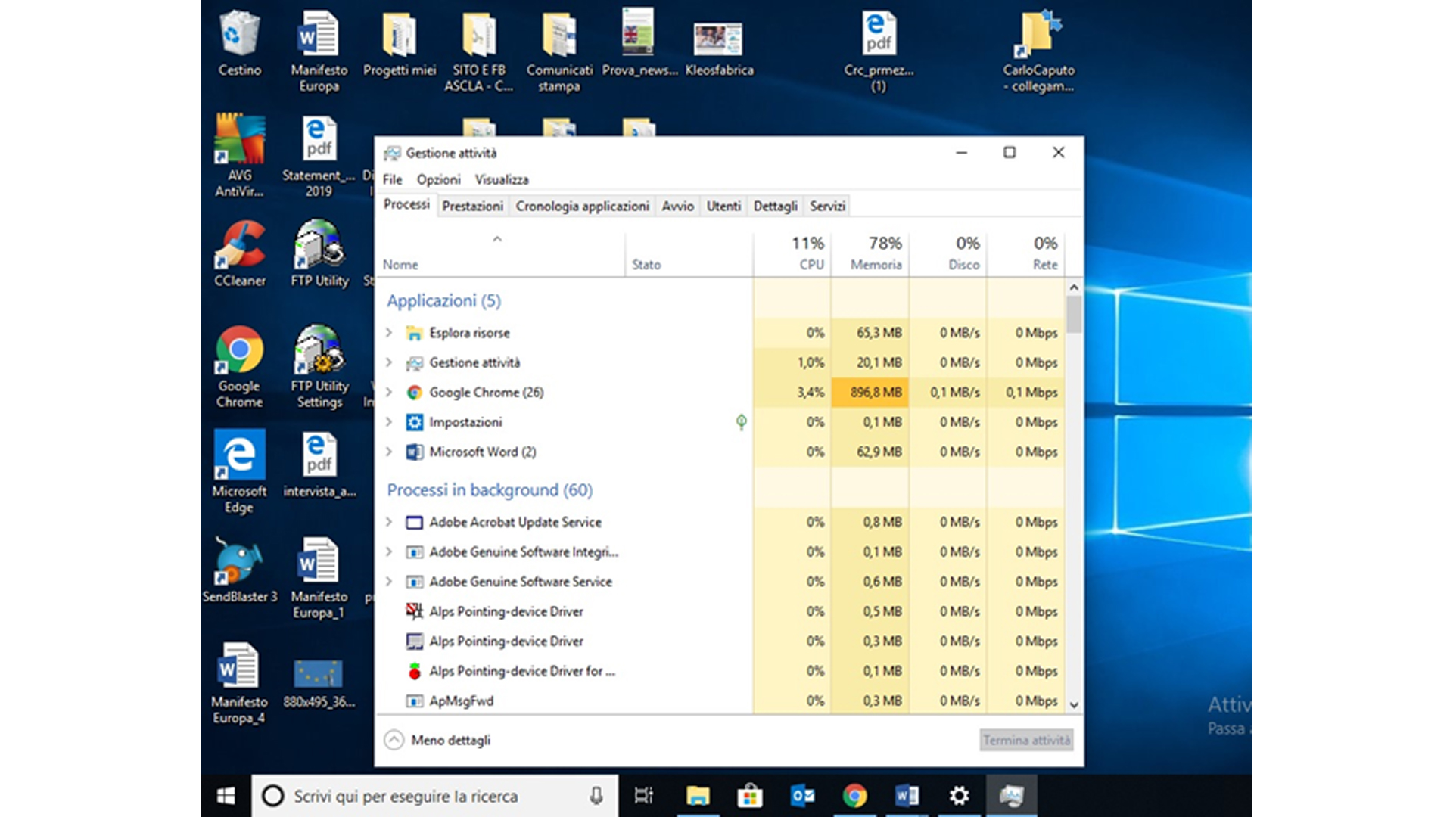Expand the Microsoft Word (2) entry
Screen dimensions: 1453x817
[x=389, y=452]
